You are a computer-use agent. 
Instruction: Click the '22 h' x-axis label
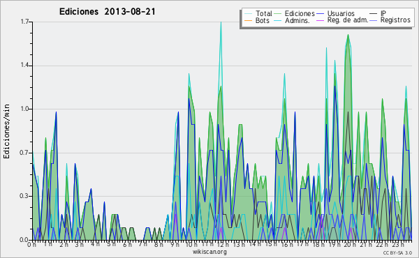point(382,245)
